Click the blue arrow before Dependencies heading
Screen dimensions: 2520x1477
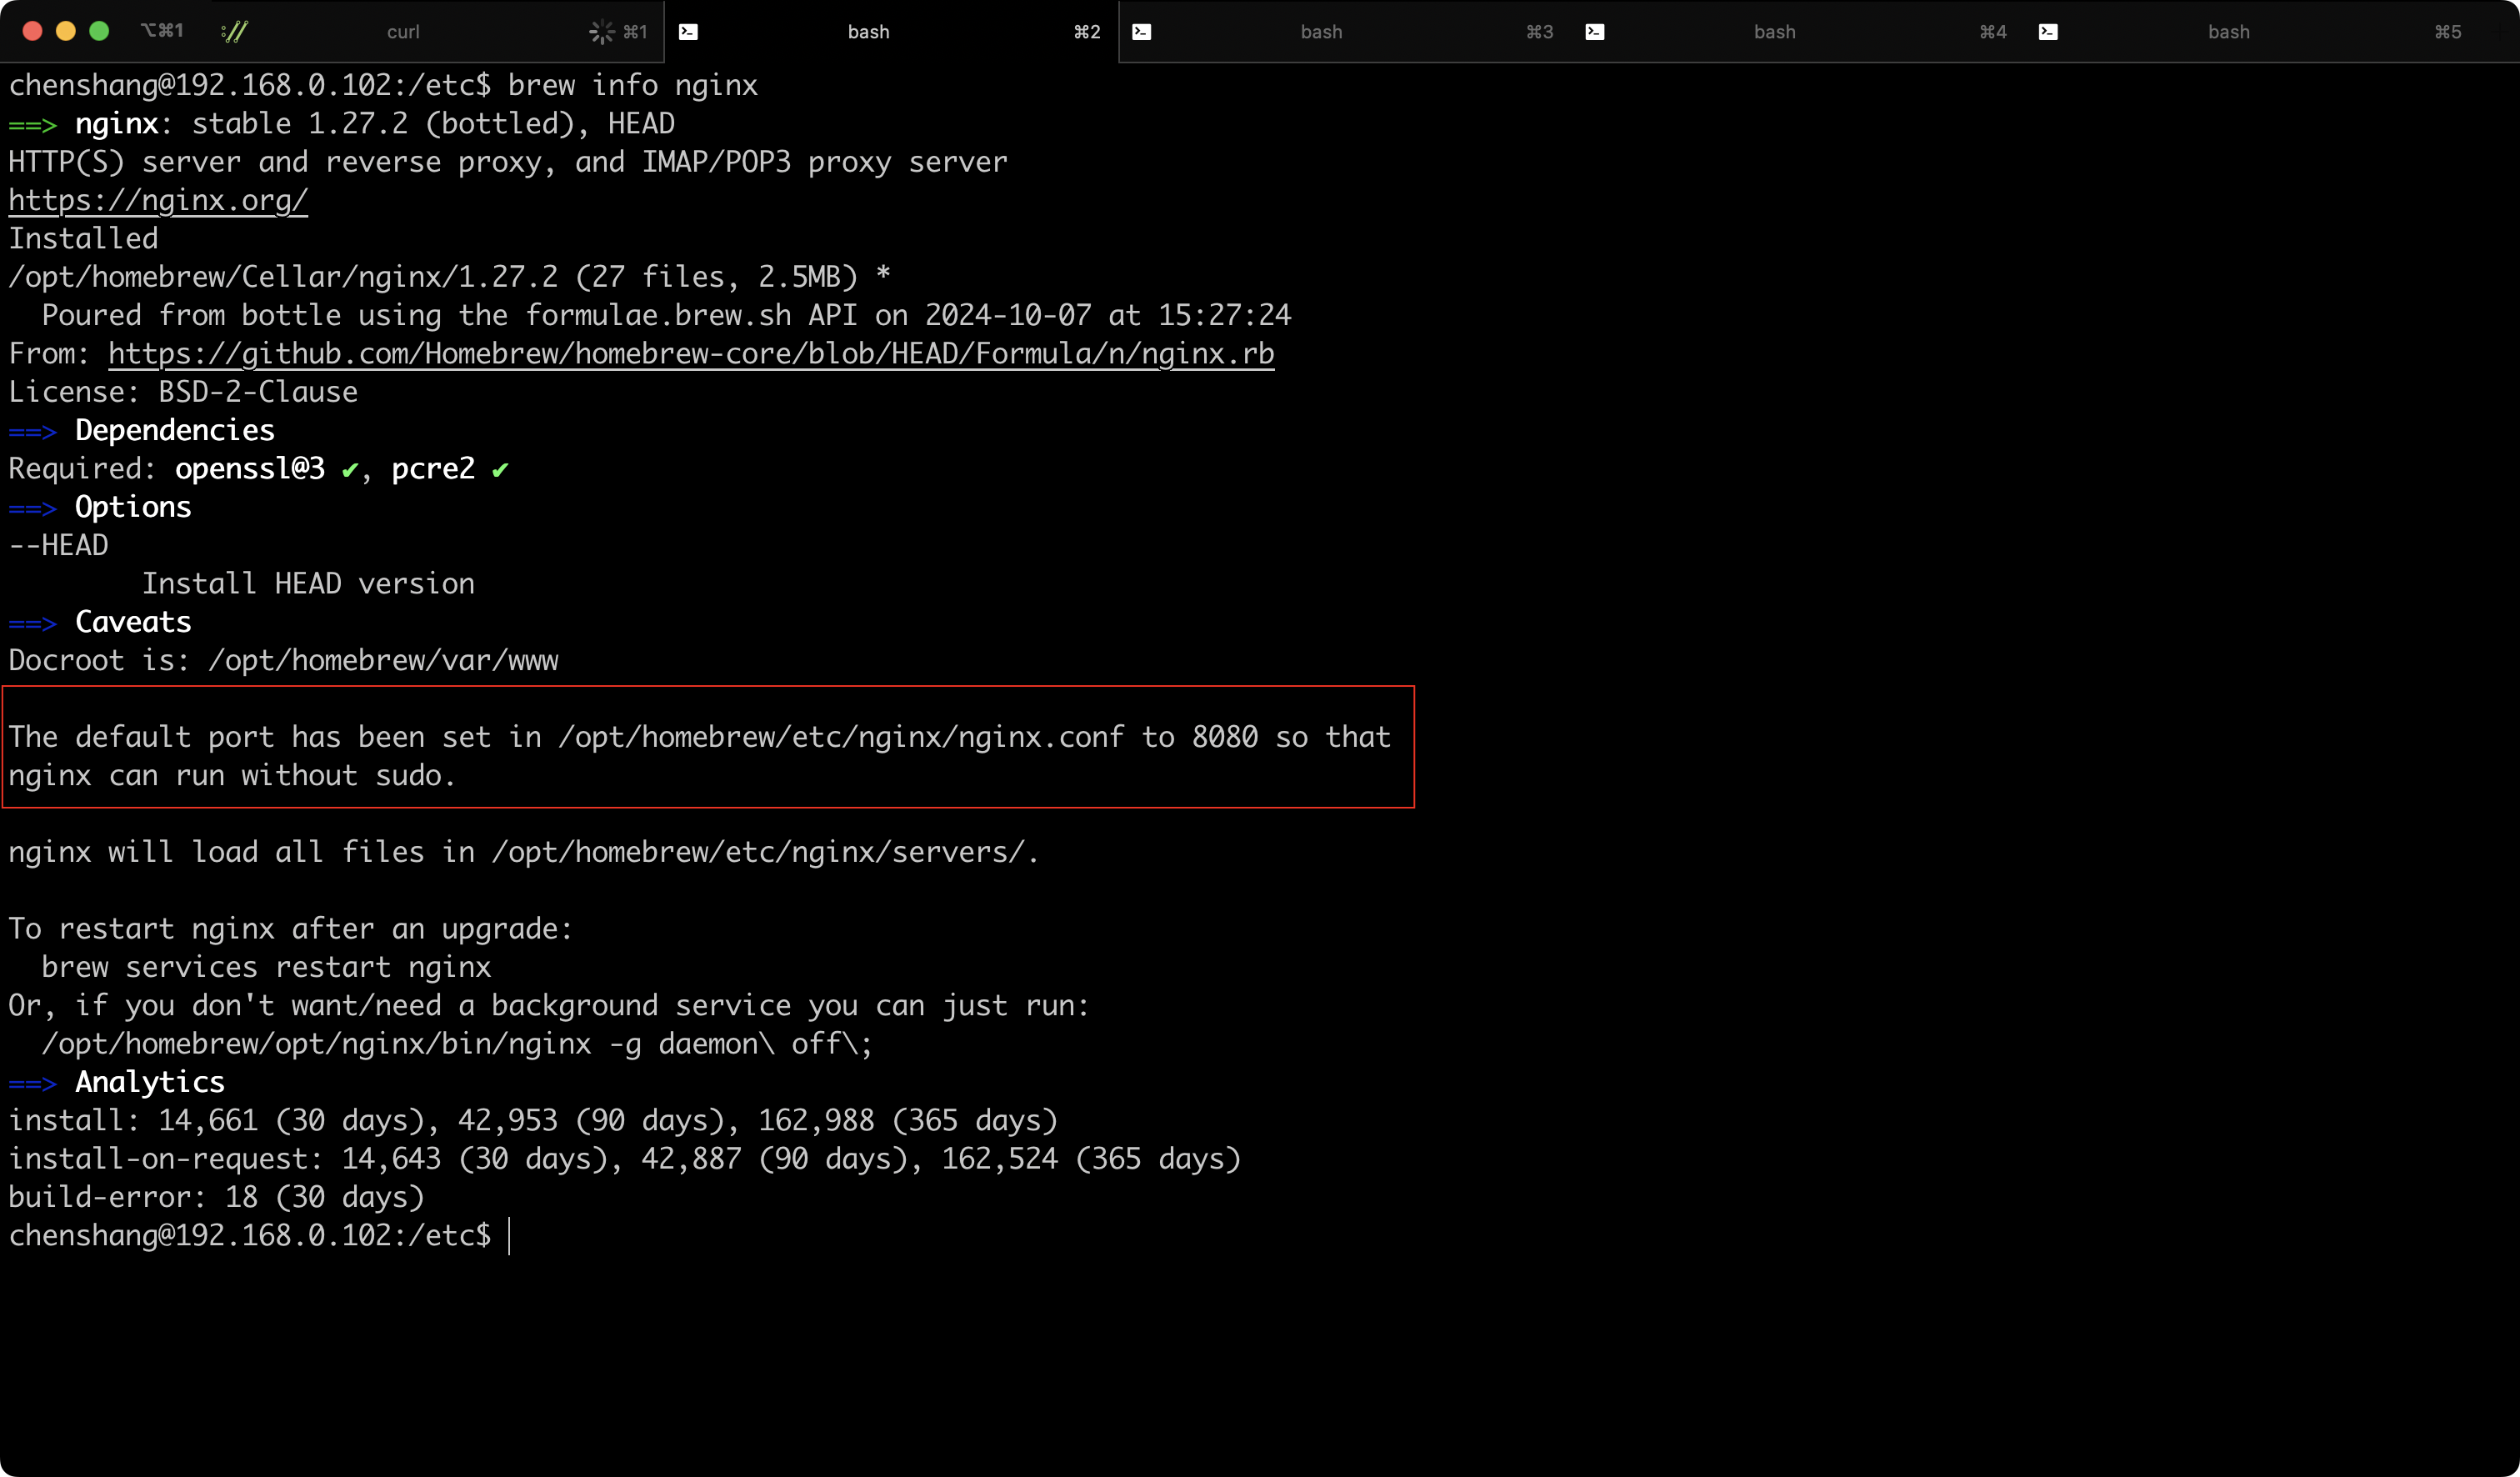pyautogui.click(x=32, y=432)
